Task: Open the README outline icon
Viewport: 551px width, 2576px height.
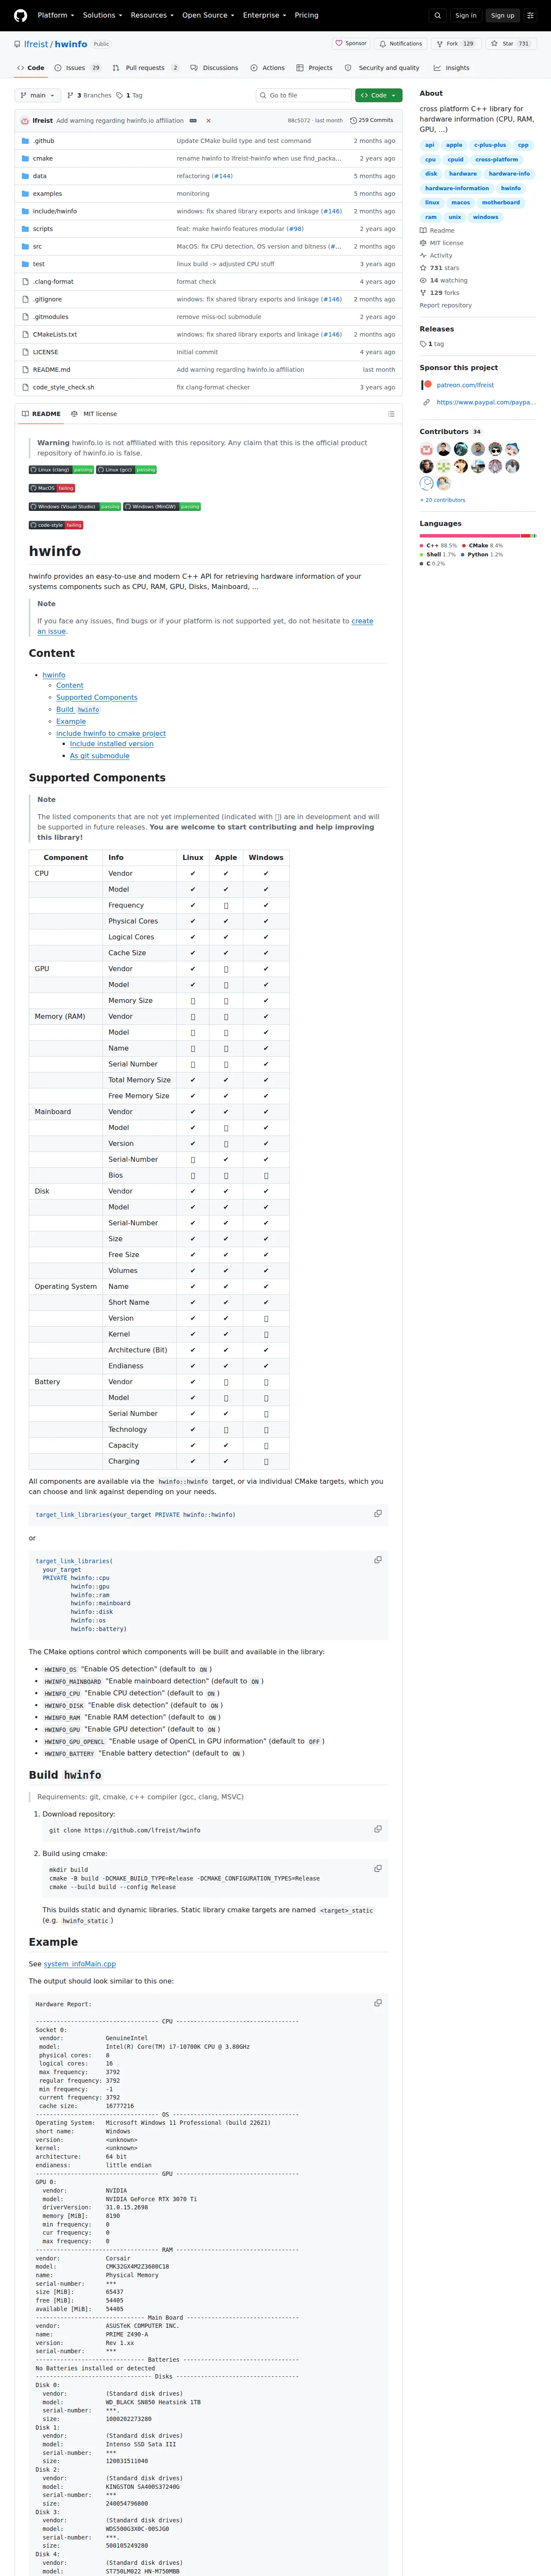Action: tap(391, 413)
